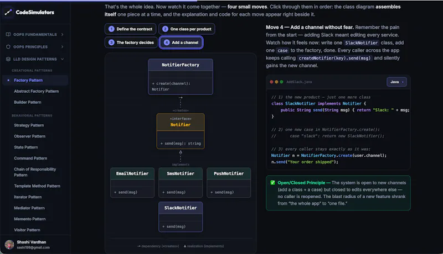Navigate to the Iterator Pattern lesson
This screenshot has height=254, width=443.
[x=28, y=197]
